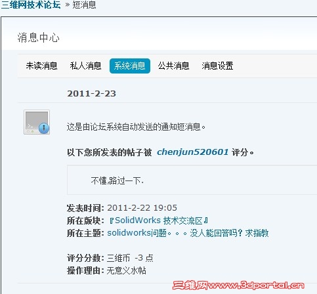The image size is (317, 294).
Task: Click the system notification avatar icon
Action: (37, 122)
